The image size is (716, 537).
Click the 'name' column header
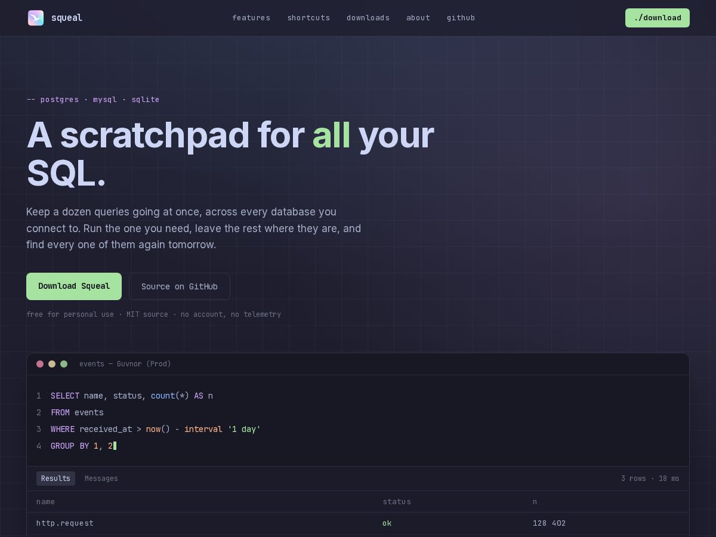[x=45, y=502]
